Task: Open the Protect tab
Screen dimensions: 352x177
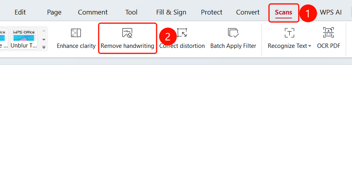Action: pyautogui.click(x=211, y=12)
